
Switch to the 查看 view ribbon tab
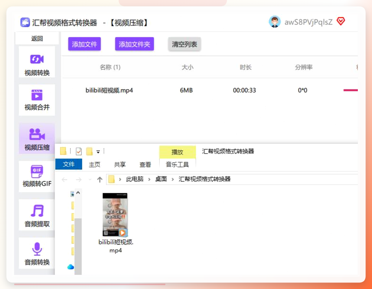[145, 165]
